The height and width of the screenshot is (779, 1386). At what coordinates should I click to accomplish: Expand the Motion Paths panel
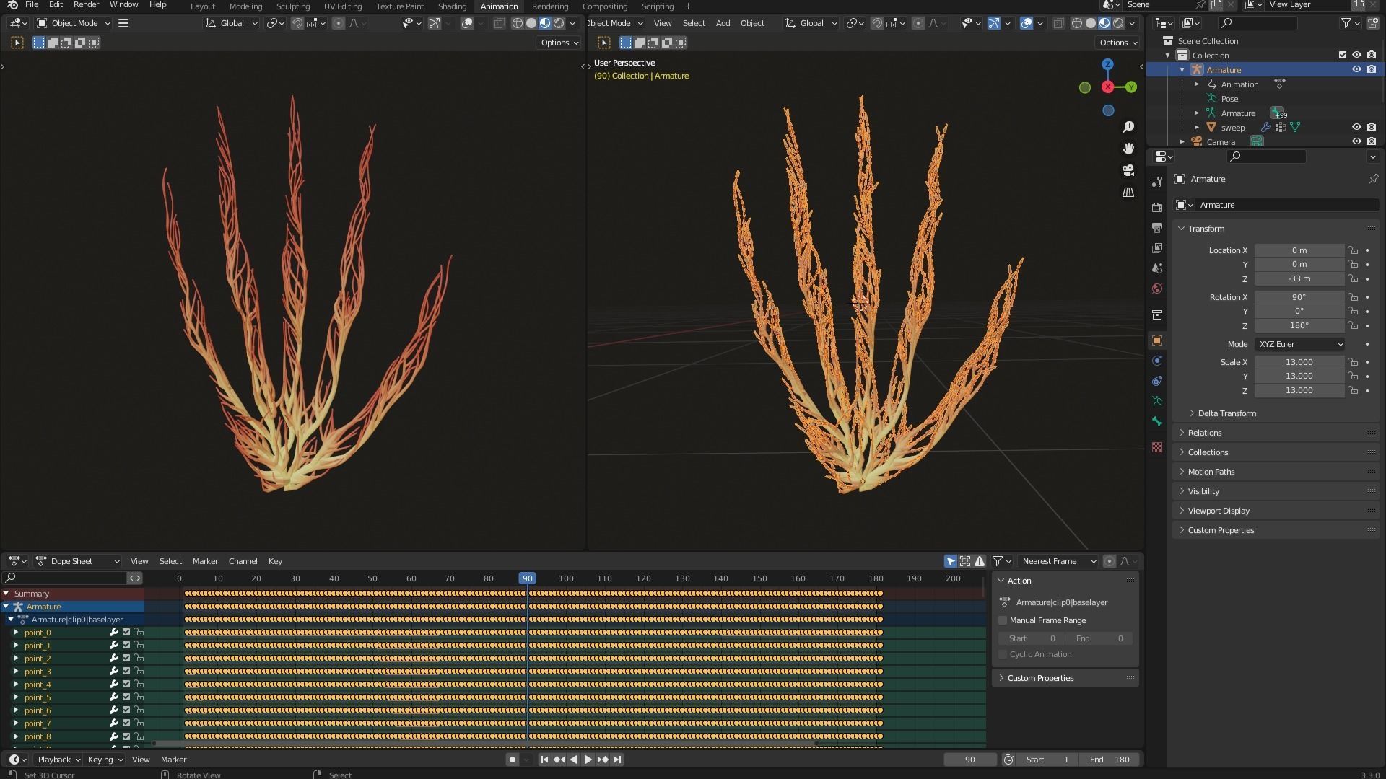1211,472
